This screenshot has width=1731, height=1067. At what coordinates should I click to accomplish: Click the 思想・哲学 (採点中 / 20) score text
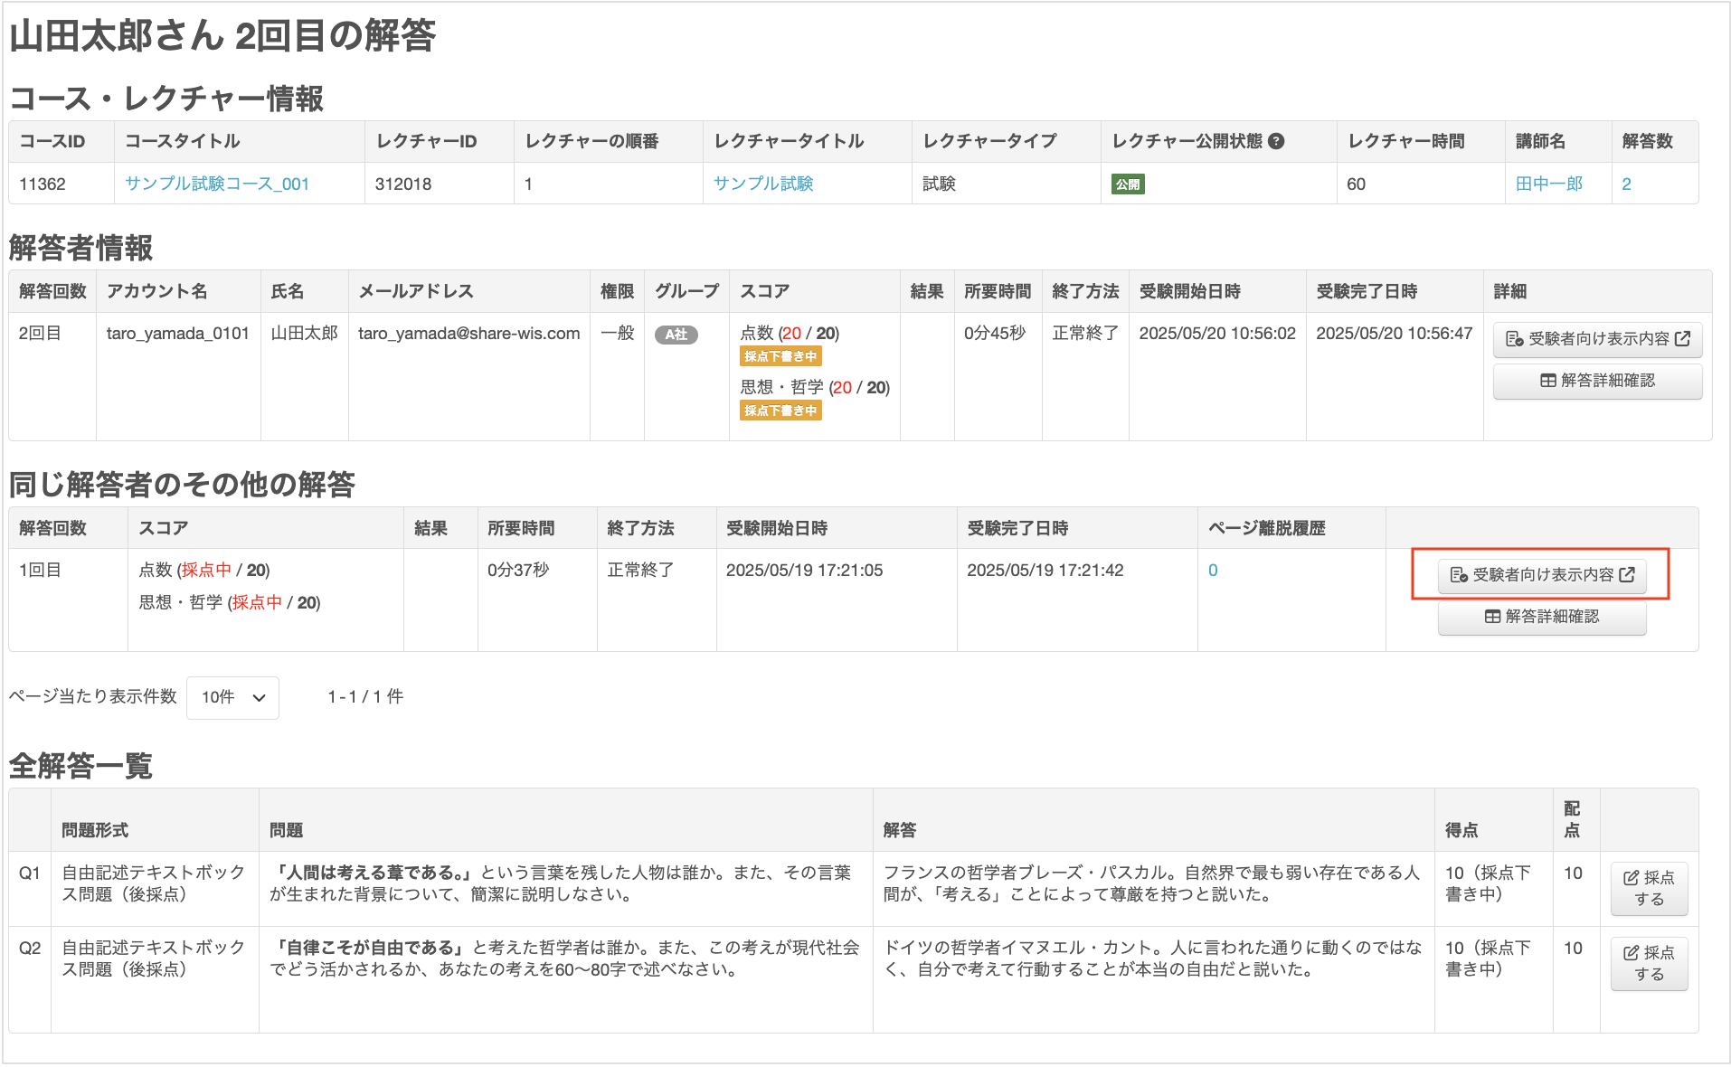[x=230, y=603]
